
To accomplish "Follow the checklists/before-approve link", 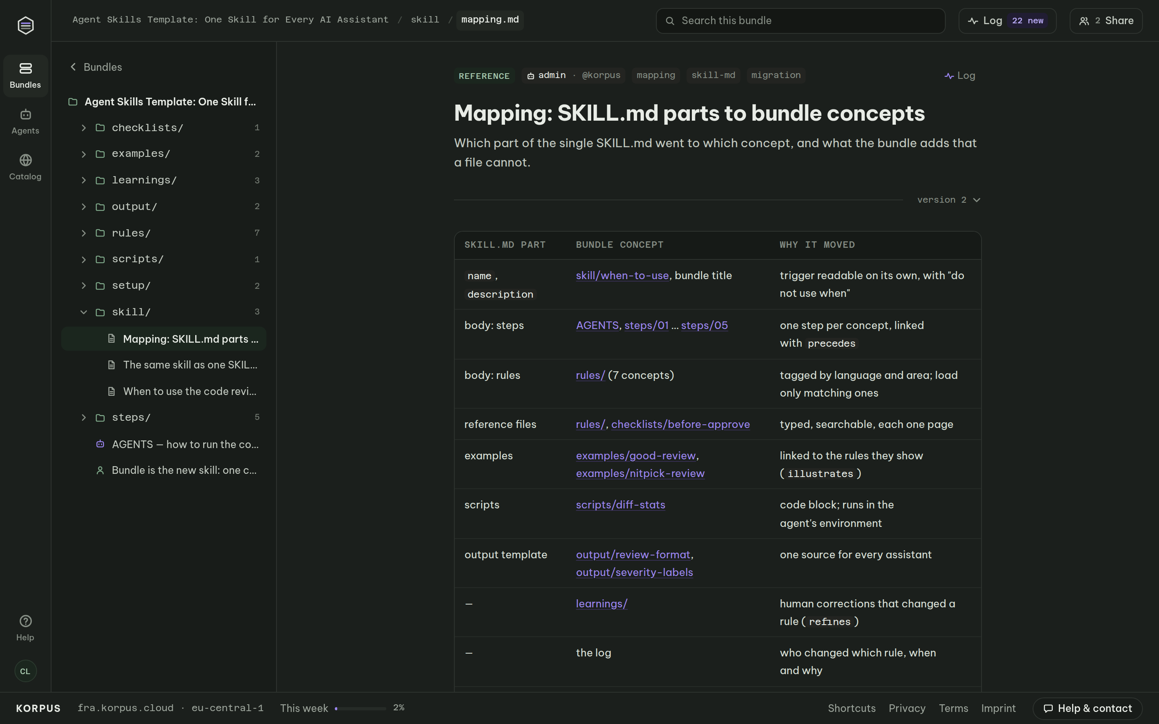I will click(x=680, y=424).
